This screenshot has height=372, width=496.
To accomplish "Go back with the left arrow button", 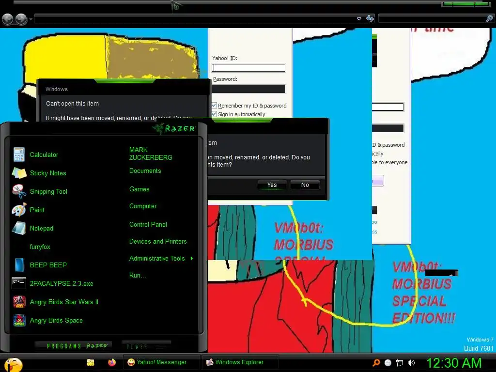I will (8, 19).
